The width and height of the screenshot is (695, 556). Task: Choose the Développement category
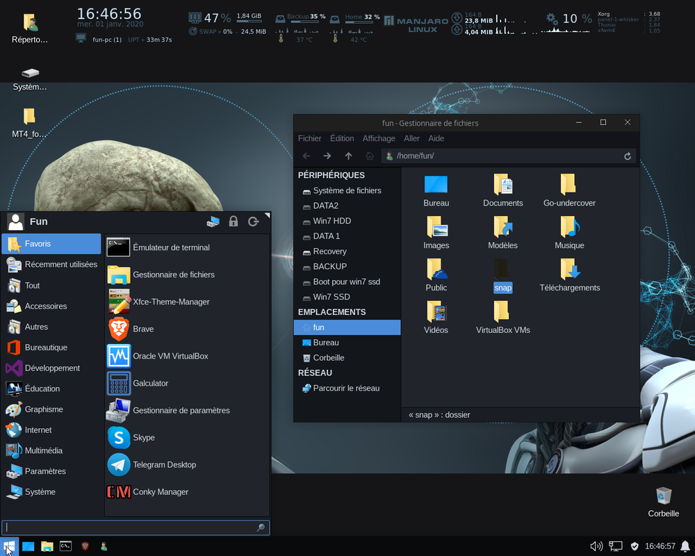pos(51,368)
